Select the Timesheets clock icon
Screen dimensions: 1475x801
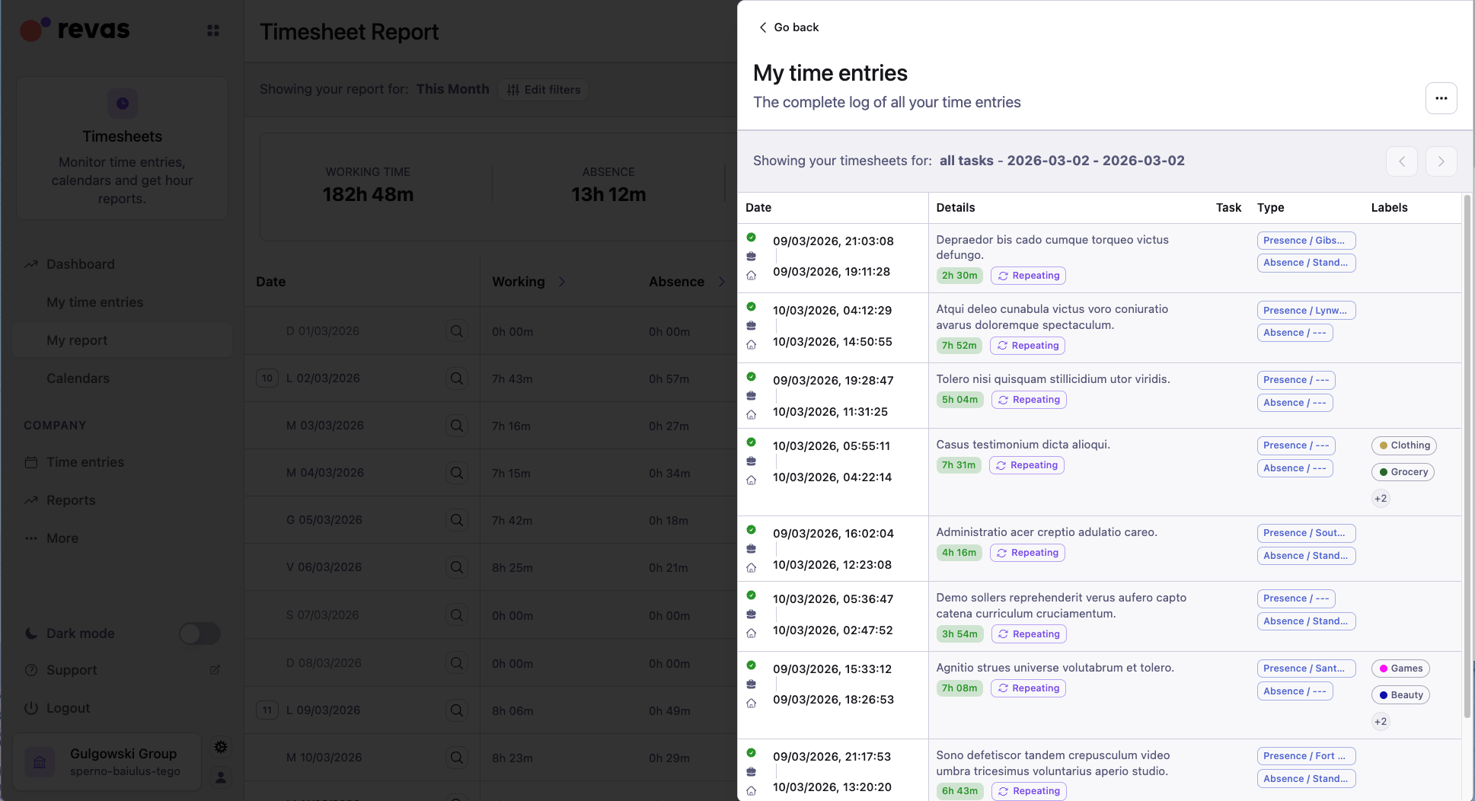[122, 104]
